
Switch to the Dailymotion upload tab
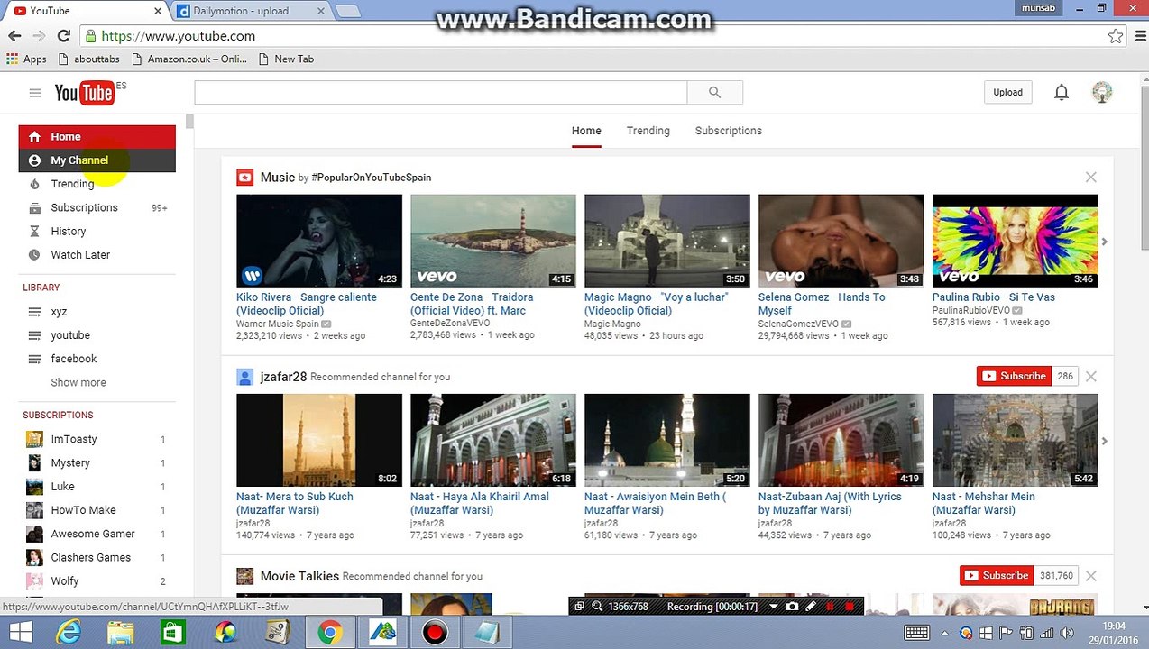pyautogui.click(x=251, y=11)
